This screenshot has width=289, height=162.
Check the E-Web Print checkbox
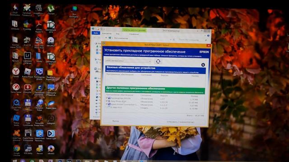(107, 107)
